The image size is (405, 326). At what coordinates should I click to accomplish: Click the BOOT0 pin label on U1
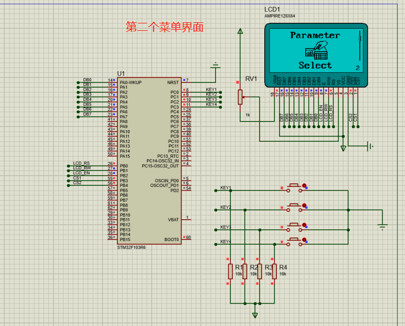click(171, 239)
